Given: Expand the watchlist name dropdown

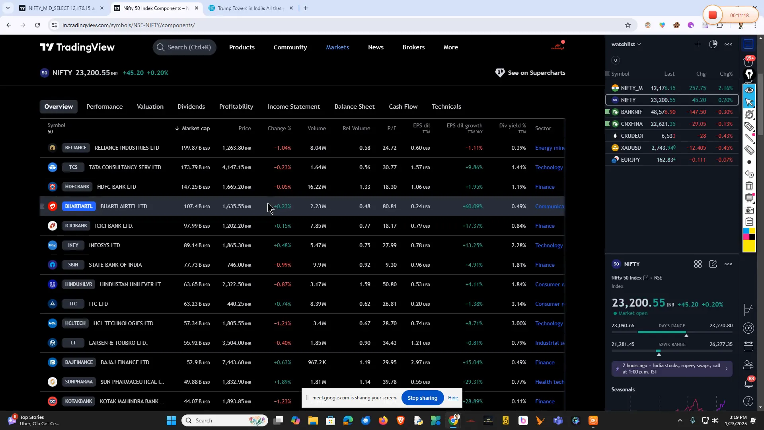Looking at the screenshot, I should [x=626, y=44].
